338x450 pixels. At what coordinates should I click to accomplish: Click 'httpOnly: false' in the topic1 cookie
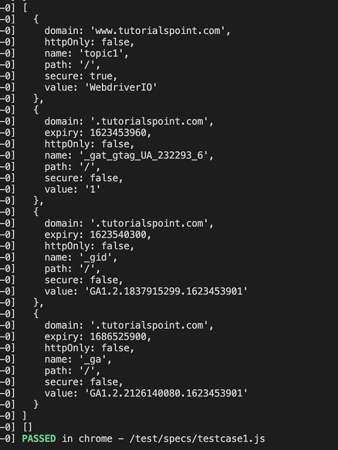(x=82, y=41)
